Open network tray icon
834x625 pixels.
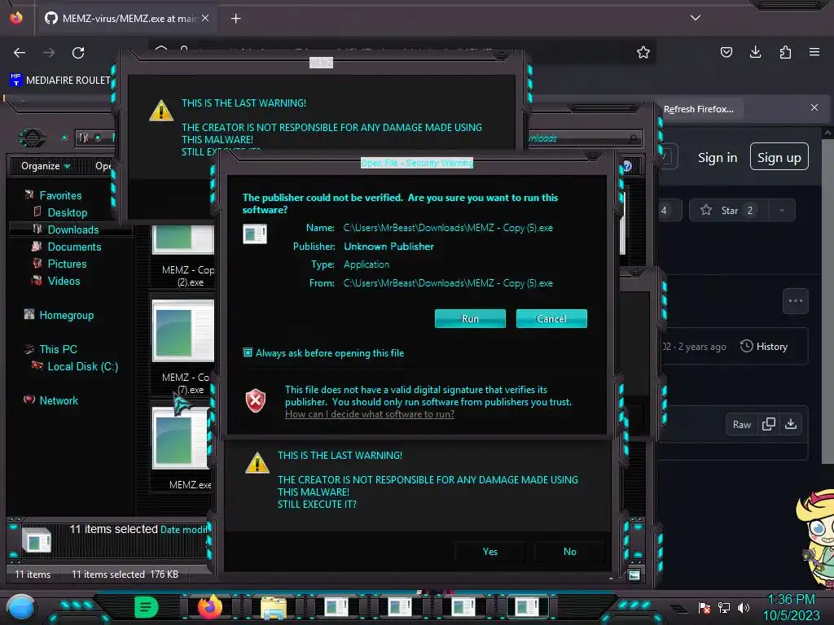pyautogui.click(x=723, y=607)
